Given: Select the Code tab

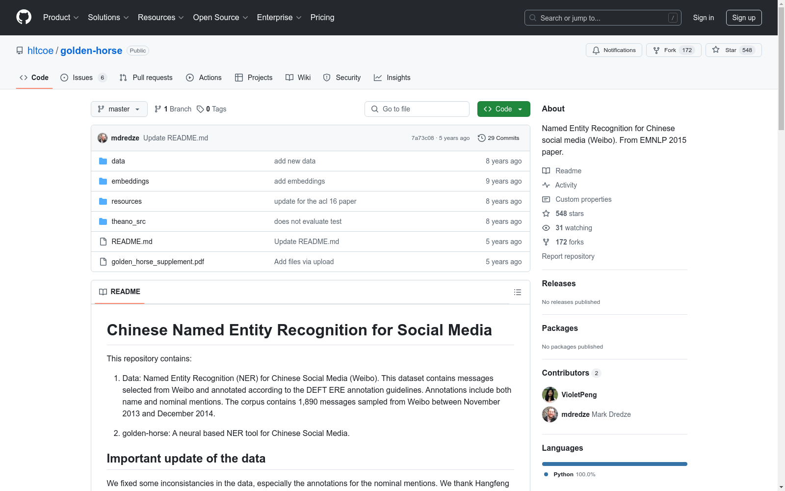Looking at the screenshot, I should pos(34,78).
